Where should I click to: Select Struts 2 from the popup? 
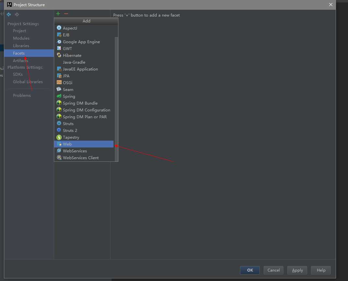(84, 131)
